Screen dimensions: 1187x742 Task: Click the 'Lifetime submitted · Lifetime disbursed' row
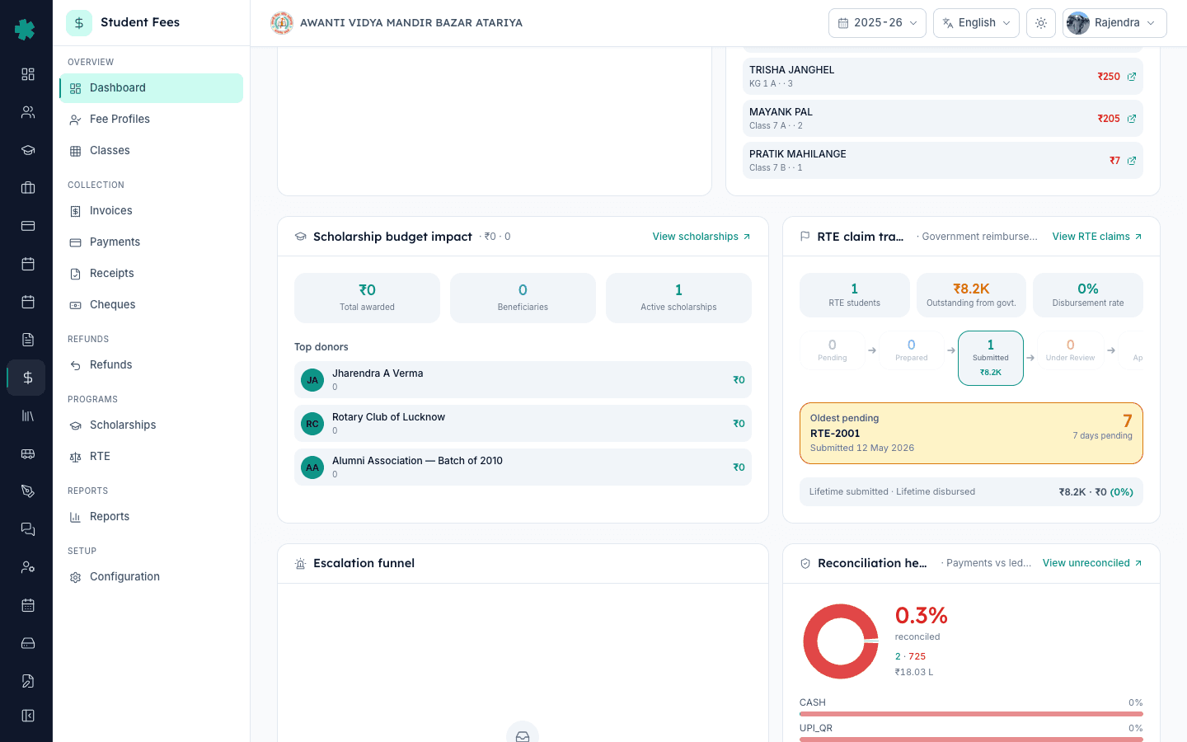(x=971, y=491)
